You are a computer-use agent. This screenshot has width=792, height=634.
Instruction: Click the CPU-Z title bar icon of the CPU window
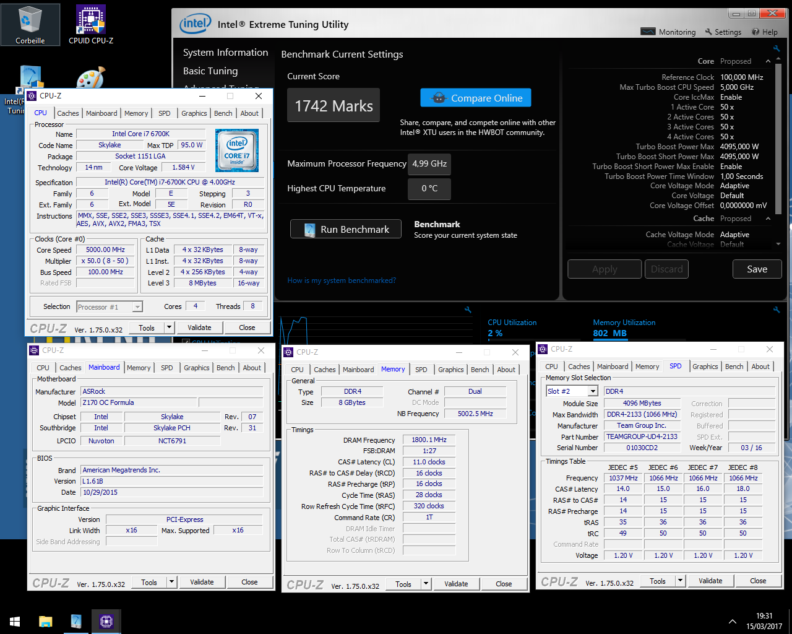click(32, 96)
